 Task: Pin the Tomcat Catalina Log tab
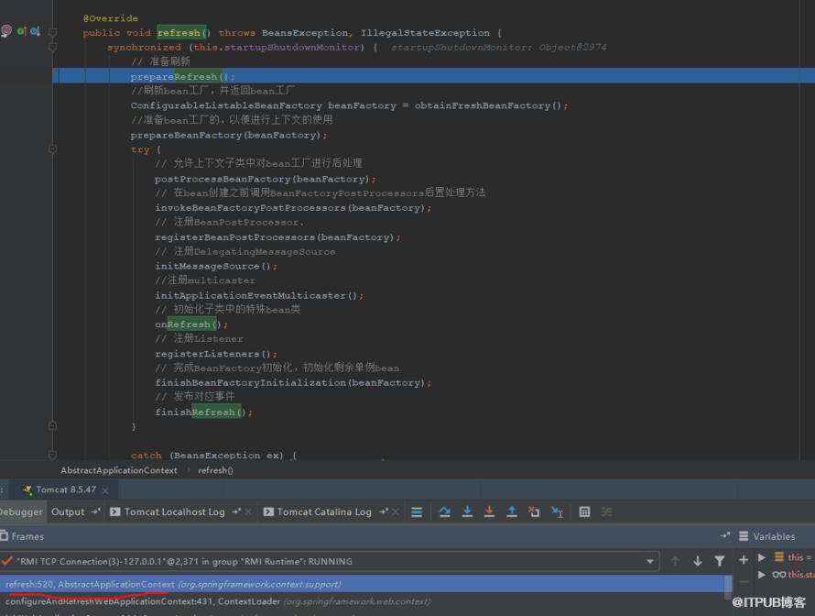pos(384,511)
